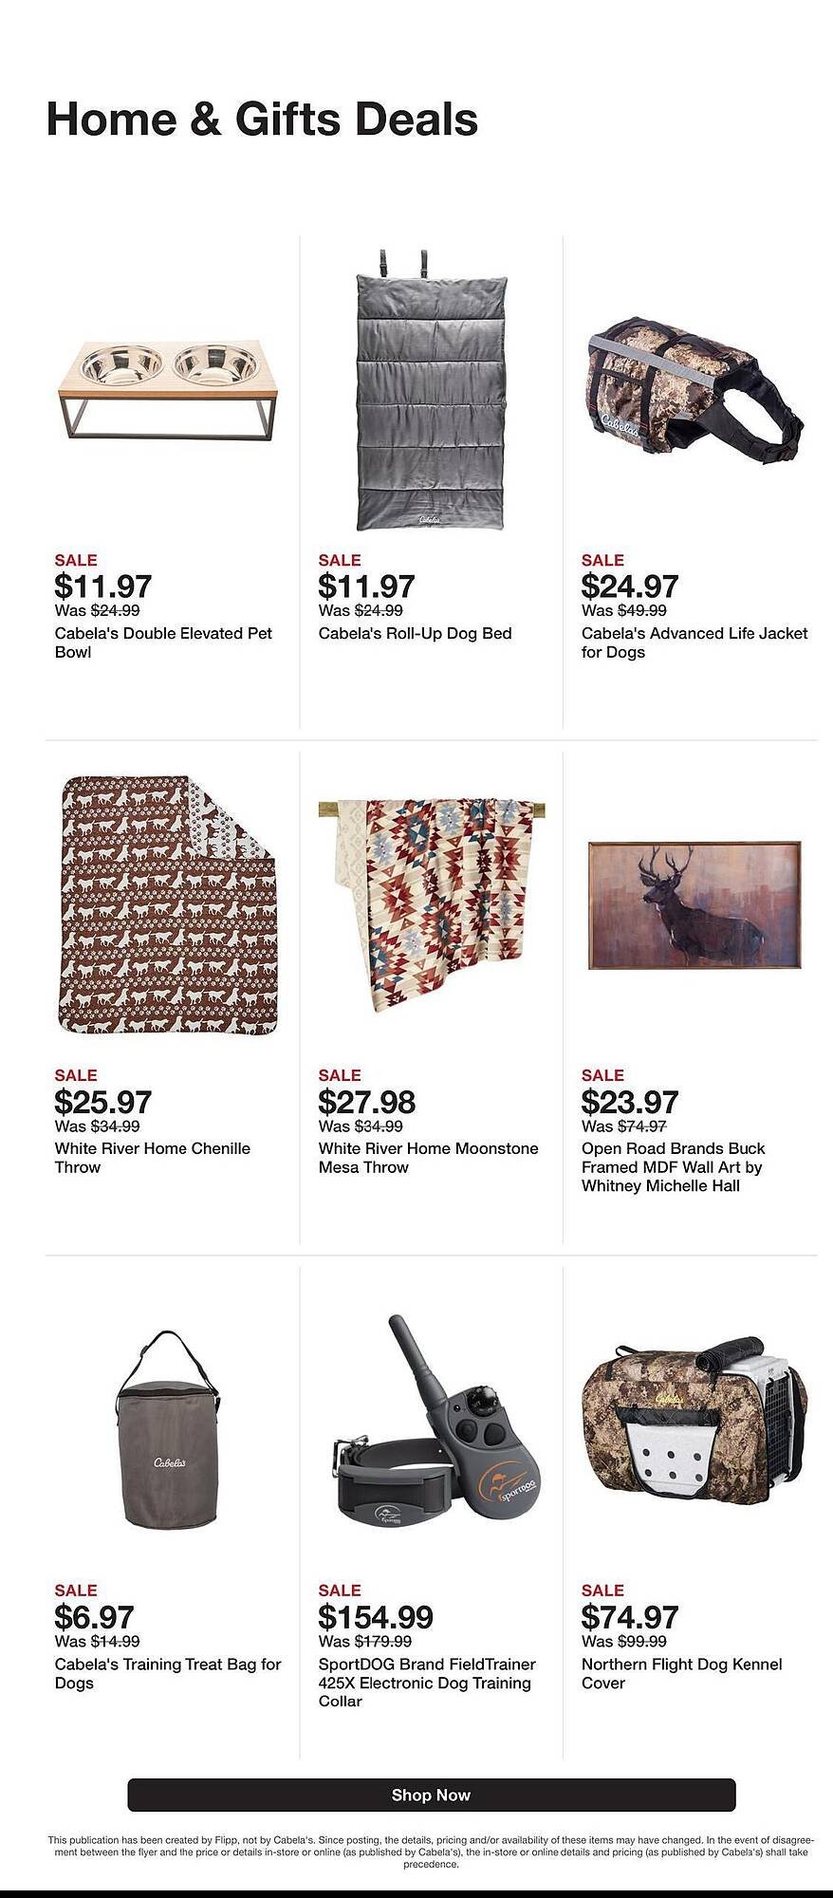Image resolution: width=833 pixels, height=1898 pixels.
Task: Open the Chenille Throw product image
Action: (x=169, y=904)
